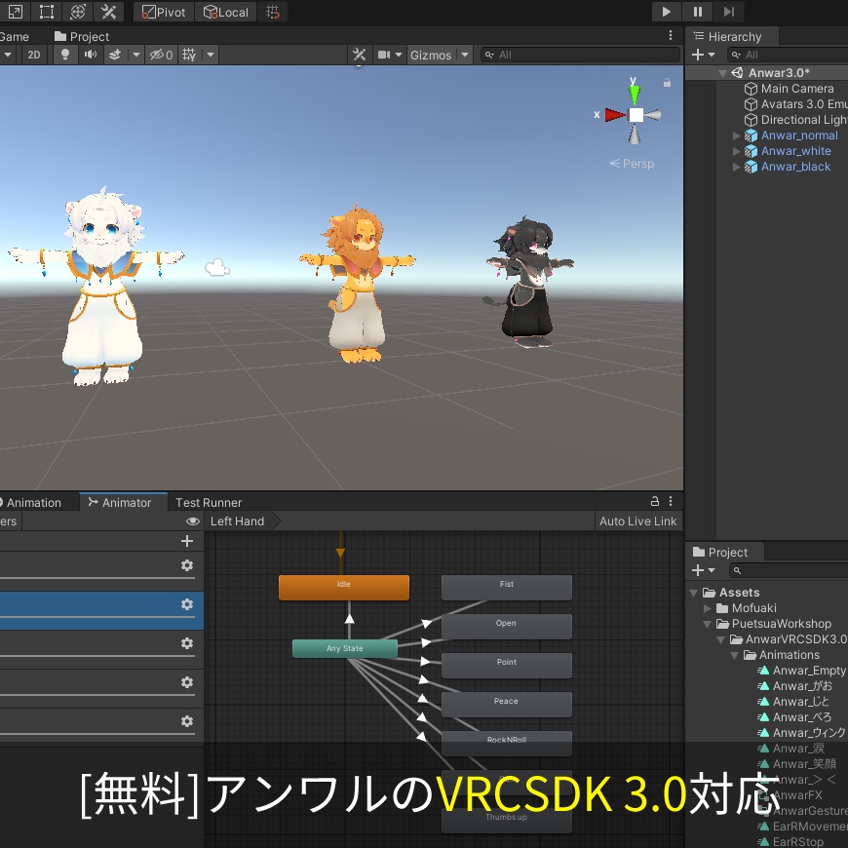Viewport: 848px width, 848px height.
Task: Switch to the Game tab
Action: click(x=15, y=36)
